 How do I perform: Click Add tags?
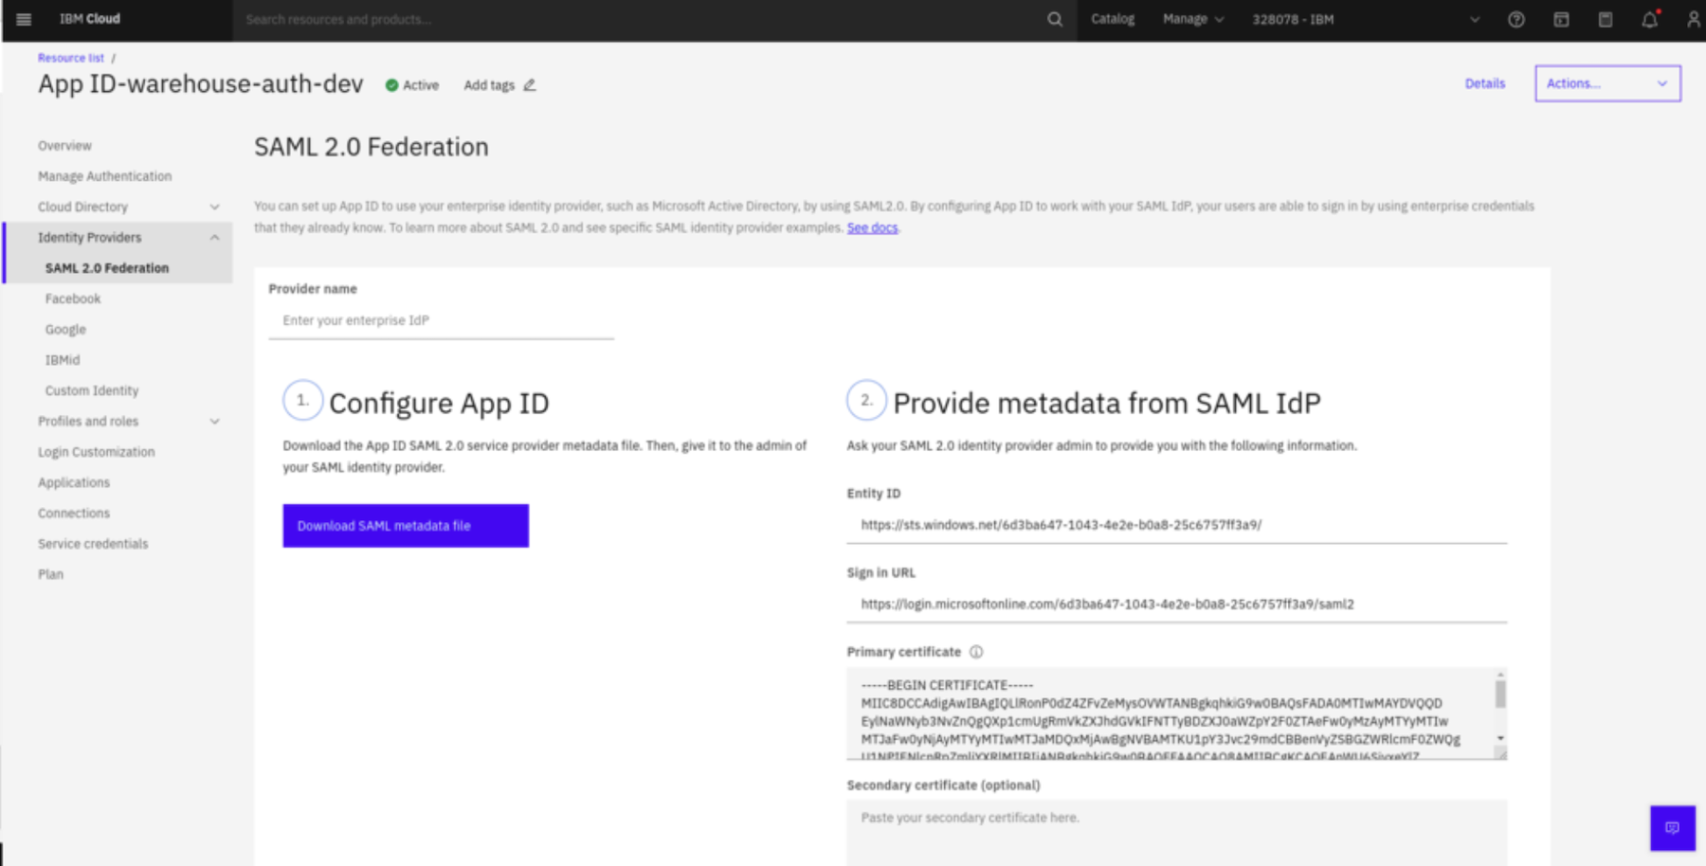[x=489, y=85]
